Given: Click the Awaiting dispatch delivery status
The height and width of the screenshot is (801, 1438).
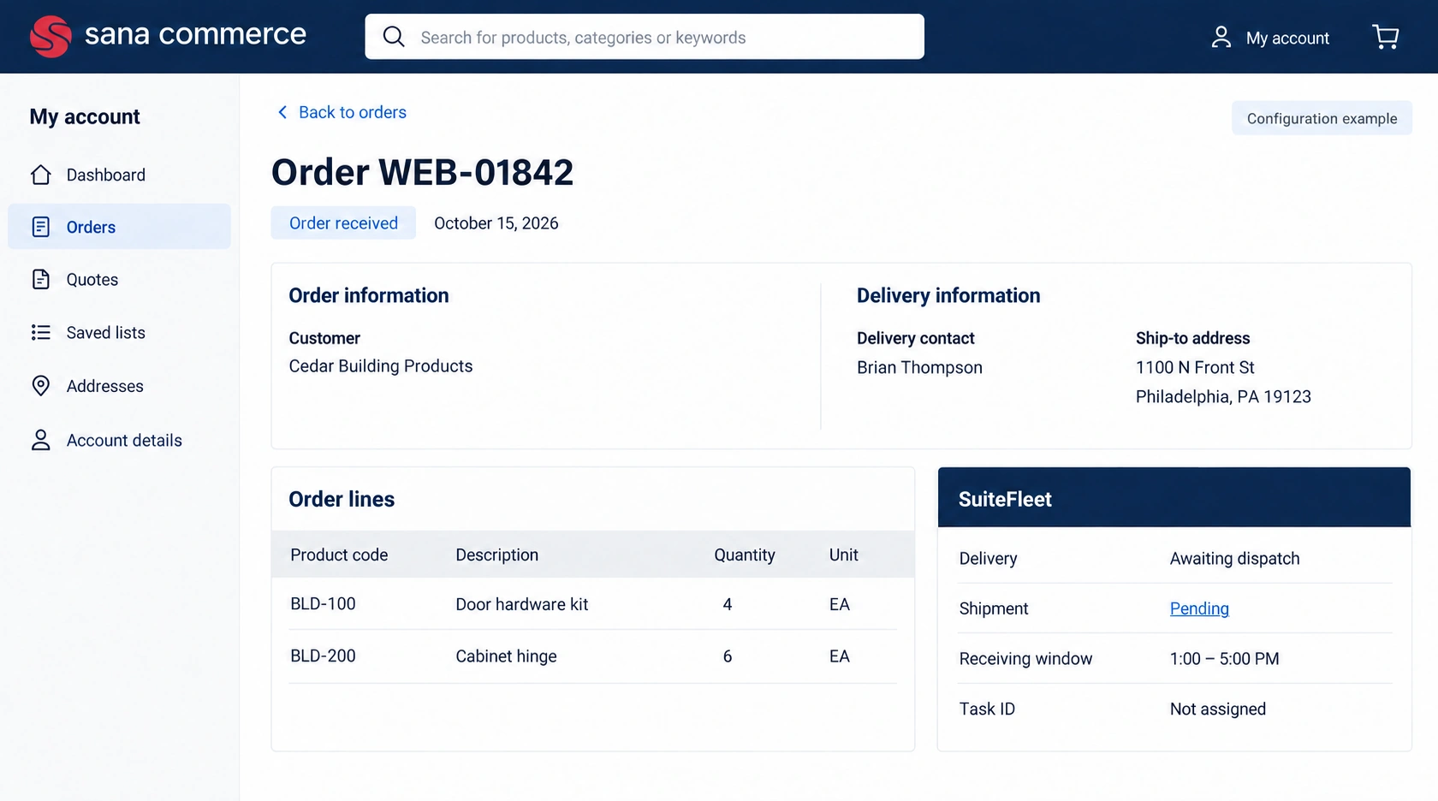Looking at the screenshot, I should click(x=1234, y=559).
